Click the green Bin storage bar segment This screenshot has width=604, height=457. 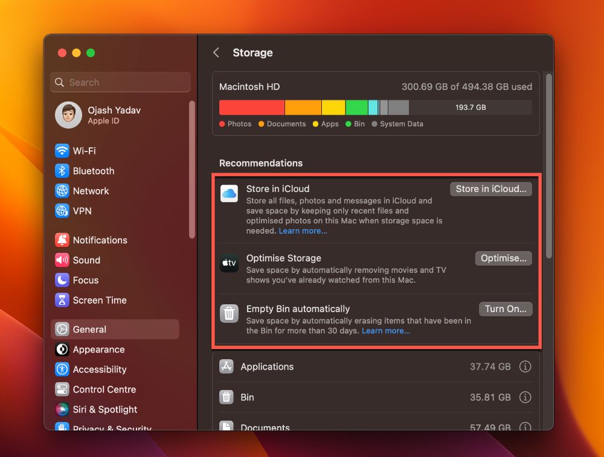pyautogui.click(x=357, y=107)
